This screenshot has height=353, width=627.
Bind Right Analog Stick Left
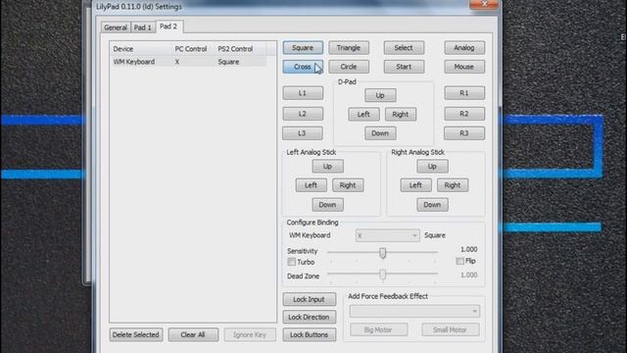click(x=415, y=185)
